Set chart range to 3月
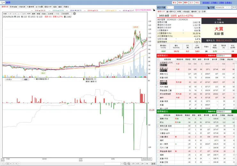This screenshot has width=237, height=166. point(133,163)
